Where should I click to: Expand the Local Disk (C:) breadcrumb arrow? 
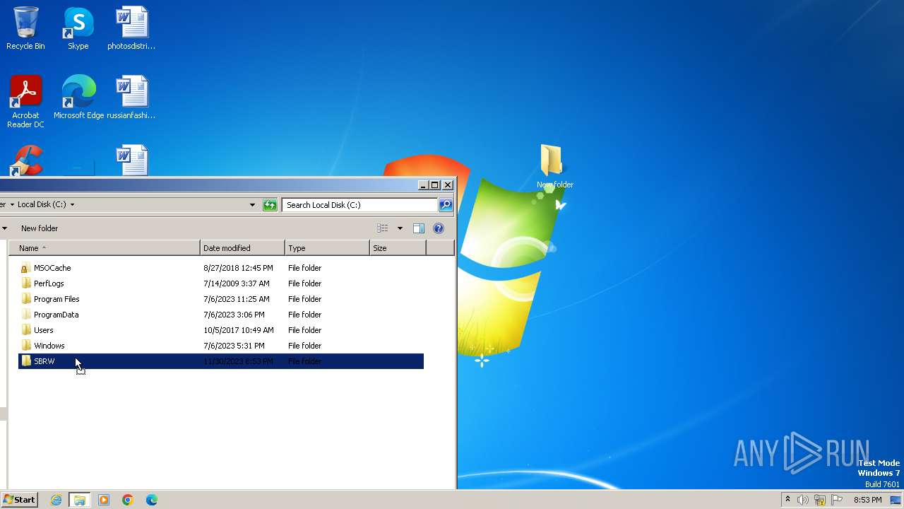pyautogui.click(x=72, y=204)
